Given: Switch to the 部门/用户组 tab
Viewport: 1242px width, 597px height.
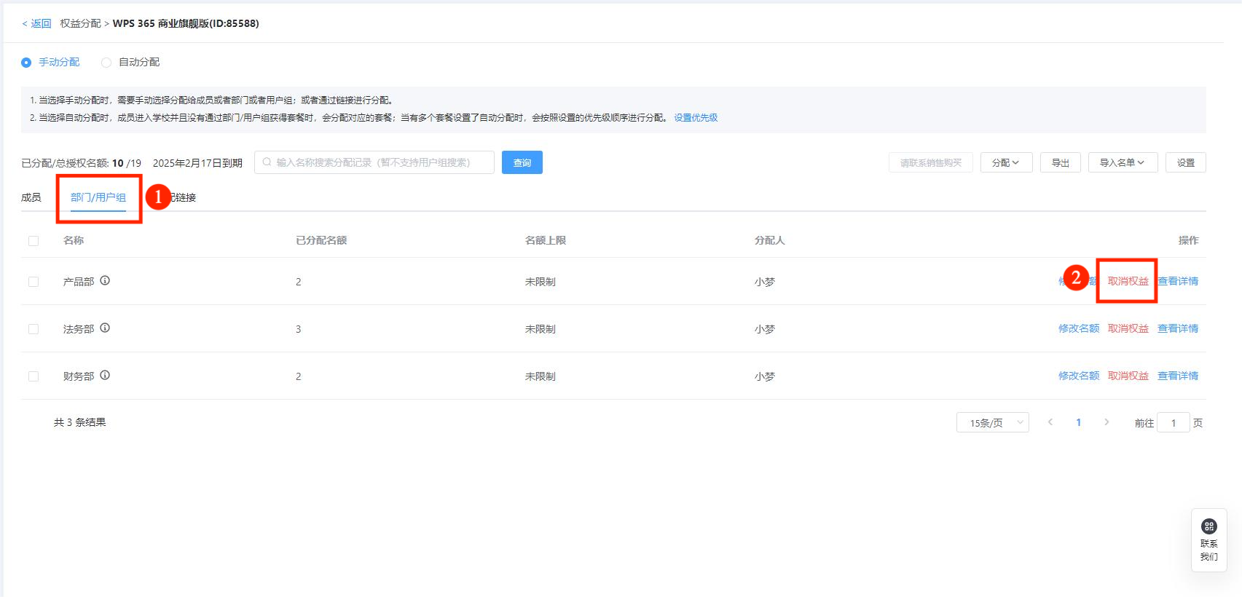Looking at the screenshot, I should (x=98, y=197).
